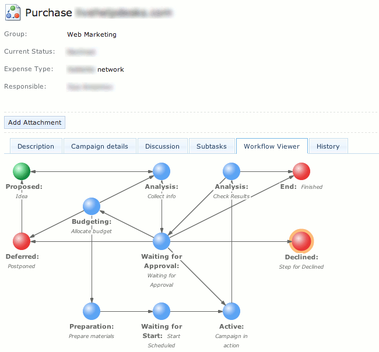
Task: Click the 'Budgeting:' label
Action: (92, 221)
